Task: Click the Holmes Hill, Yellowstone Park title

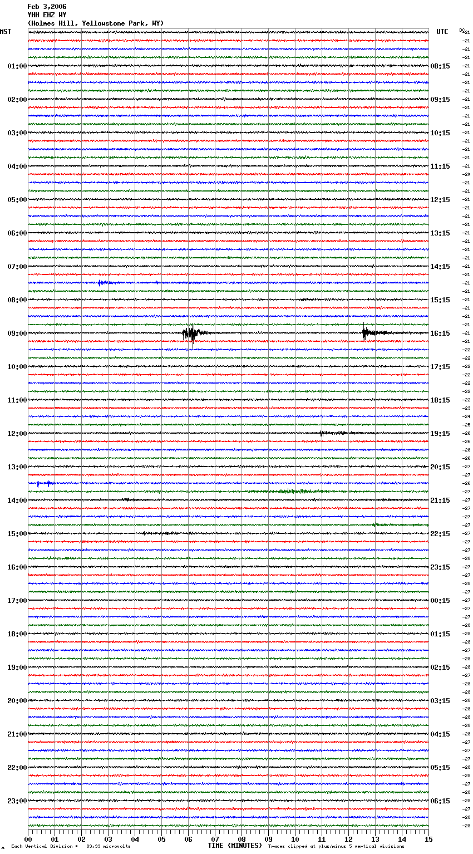Action: [96, 23]
